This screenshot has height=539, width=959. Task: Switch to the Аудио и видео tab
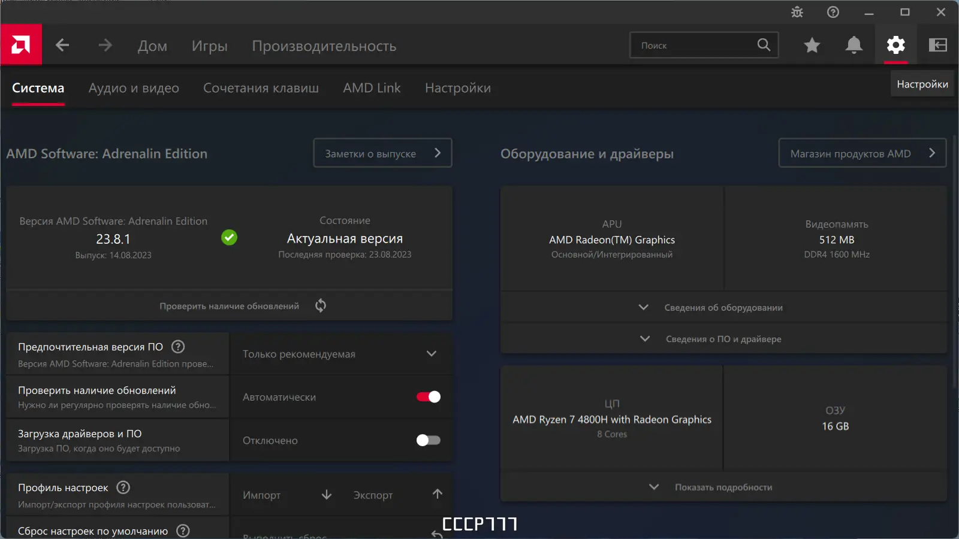click(134, 88)
